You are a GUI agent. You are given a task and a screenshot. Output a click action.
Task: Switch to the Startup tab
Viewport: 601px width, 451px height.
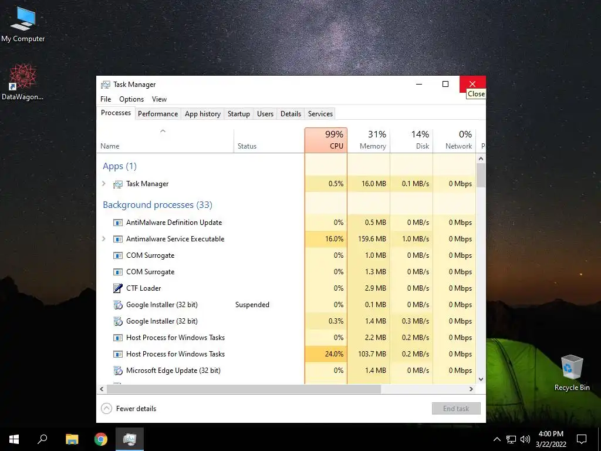(x=239, y=114)
